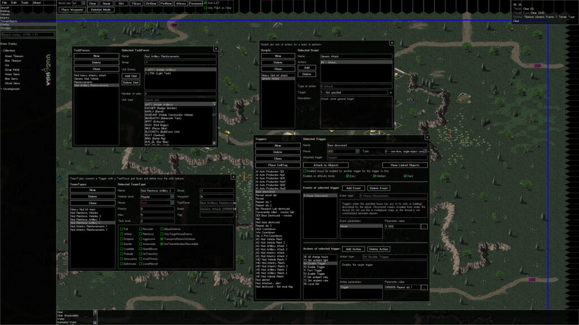Select the Snow terrain brush button
Viewport: 579px width, 325px height.
[106, 3]
